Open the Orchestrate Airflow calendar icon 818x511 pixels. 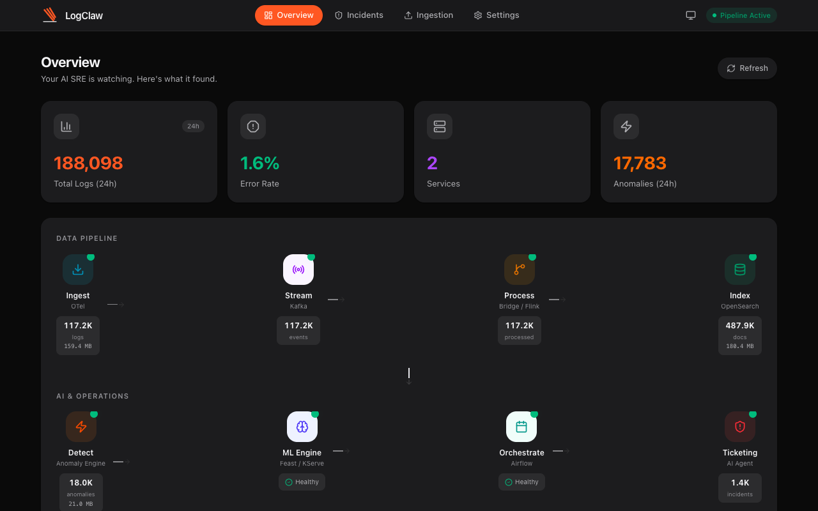[x=521, y=426]
